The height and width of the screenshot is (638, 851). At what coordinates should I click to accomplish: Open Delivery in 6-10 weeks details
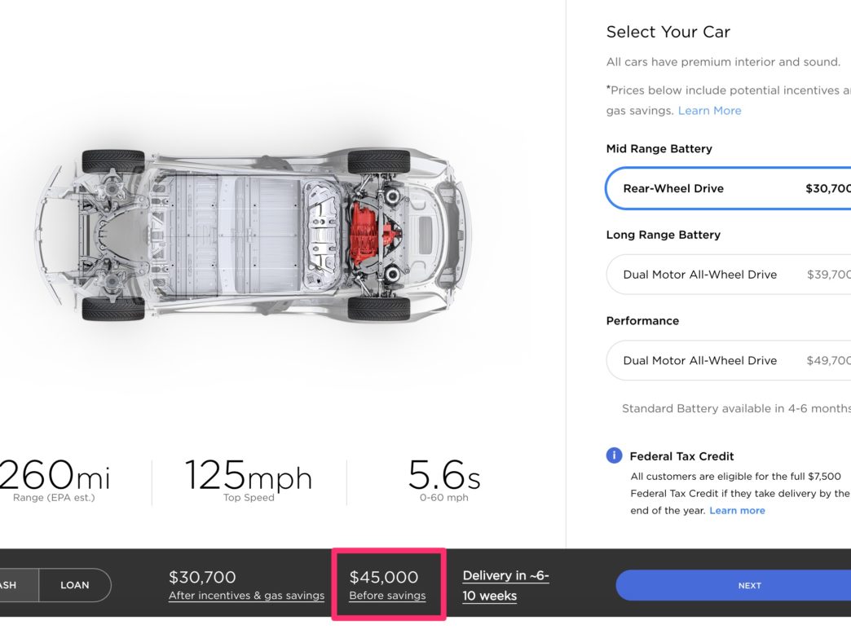coord(505,585)
